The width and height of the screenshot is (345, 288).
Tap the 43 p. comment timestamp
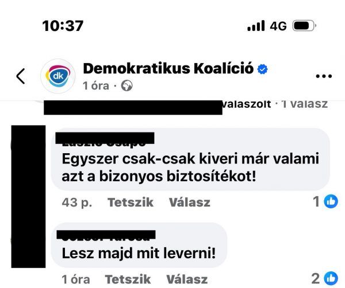click(x=77, y=202)
